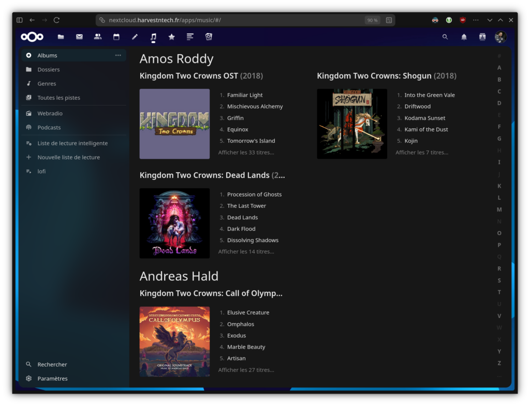Open Toutes les pistes view
The width and height of the screenshot is (530, 406).
pyautogui.click(x=58, y=98)
